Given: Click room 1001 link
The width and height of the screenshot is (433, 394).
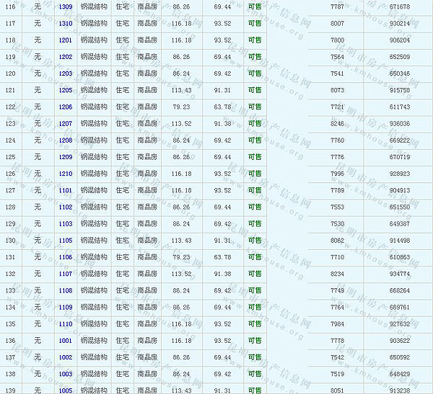Looking at the screenshot, I should [66, 341].
